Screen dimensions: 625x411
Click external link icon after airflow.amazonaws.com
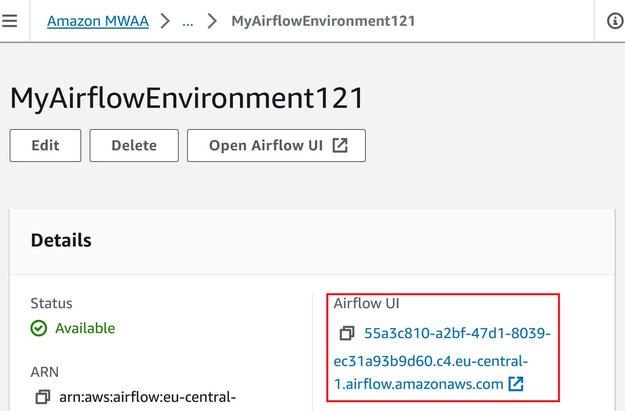(516, 384)
